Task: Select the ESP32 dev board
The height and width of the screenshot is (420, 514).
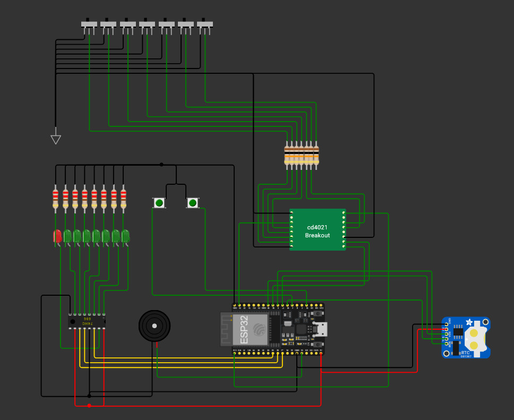Action: pos(273,329)
